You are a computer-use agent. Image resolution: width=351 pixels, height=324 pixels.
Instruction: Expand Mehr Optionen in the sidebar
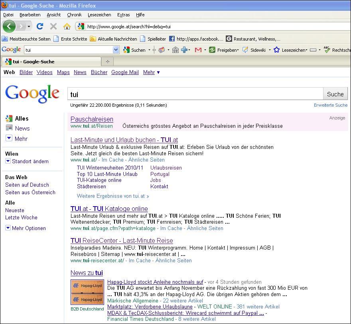[x=26, y=228]
